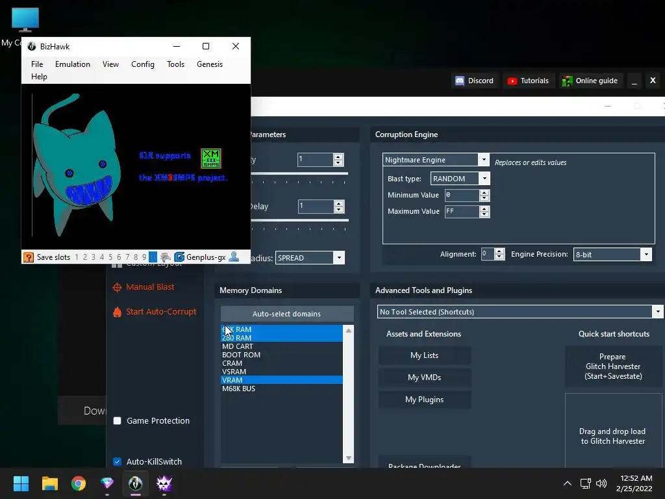The image size is (665, 499).
Task: Select M68K BUS in memory domains
Action: click(282, 389)
